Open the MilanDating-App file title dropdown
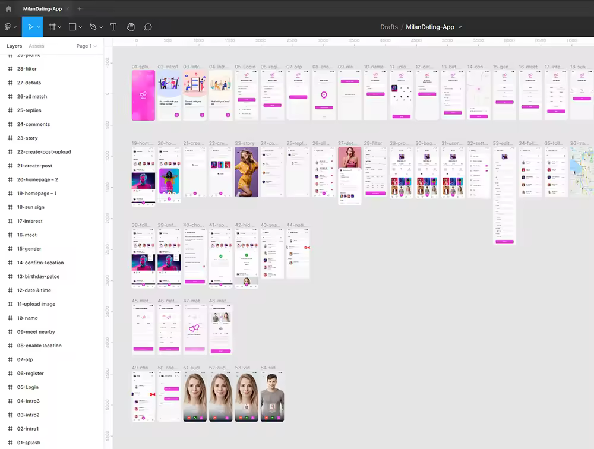Screen dimensions: 594x449 pos(460,27)
